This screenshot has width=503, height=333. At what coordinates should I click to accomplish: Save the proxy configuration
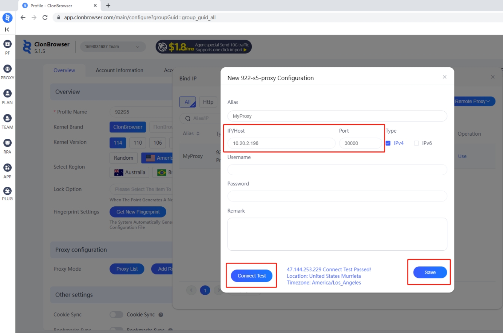coord(430,272)
